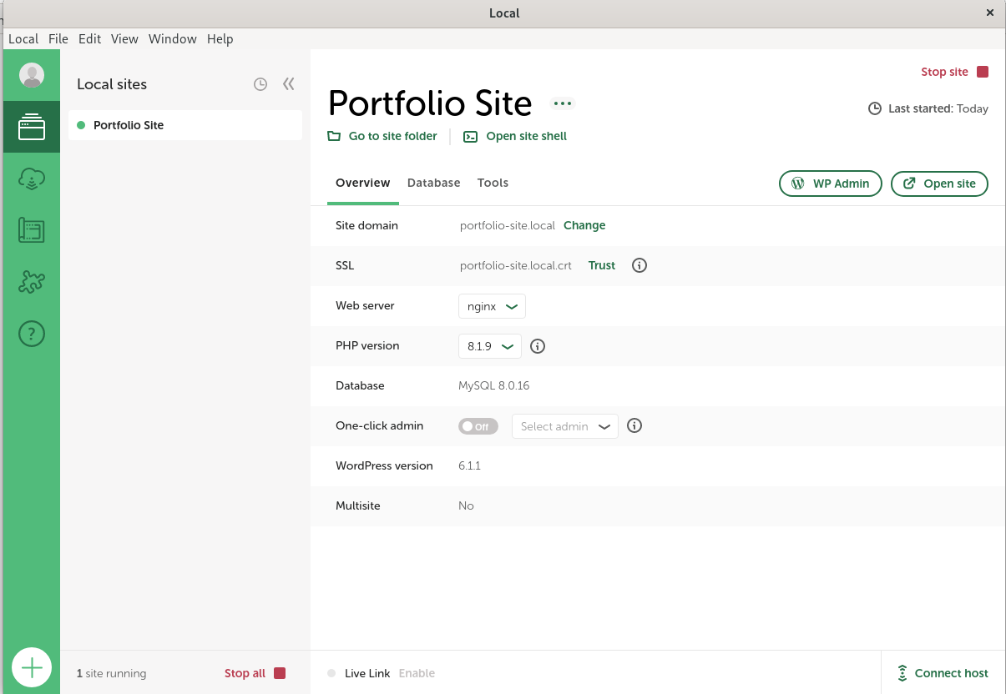
Task: Click Change link for site domain
Action: [584, 225]
